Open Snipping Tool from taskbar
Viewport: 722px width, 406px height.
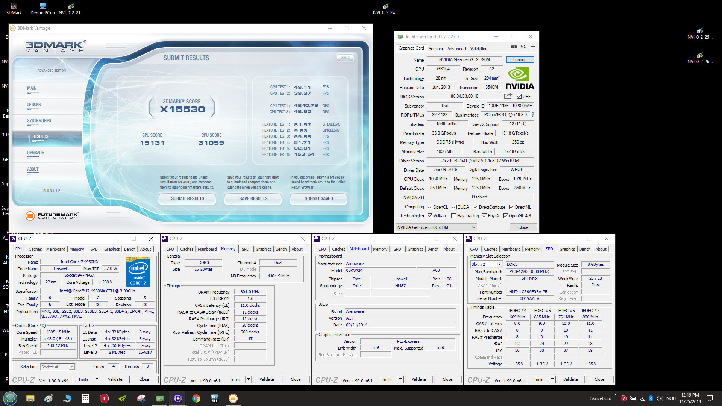point(141,398)
